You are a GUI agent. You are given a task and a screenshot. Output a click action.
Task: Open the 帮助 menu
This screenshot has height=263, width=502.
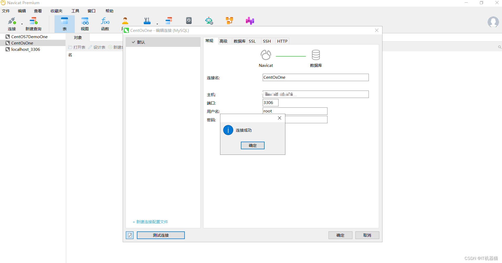[110, 11]
